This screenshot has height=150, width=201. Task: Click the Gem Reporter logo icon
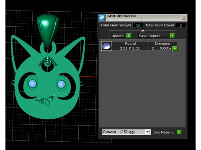pos(102,17)
